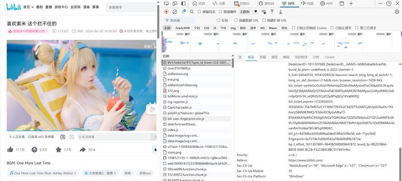This screenshot has height=181, width=402.
Task: Filter requests by Fetch/XHR
Action: tap(183, 28)
